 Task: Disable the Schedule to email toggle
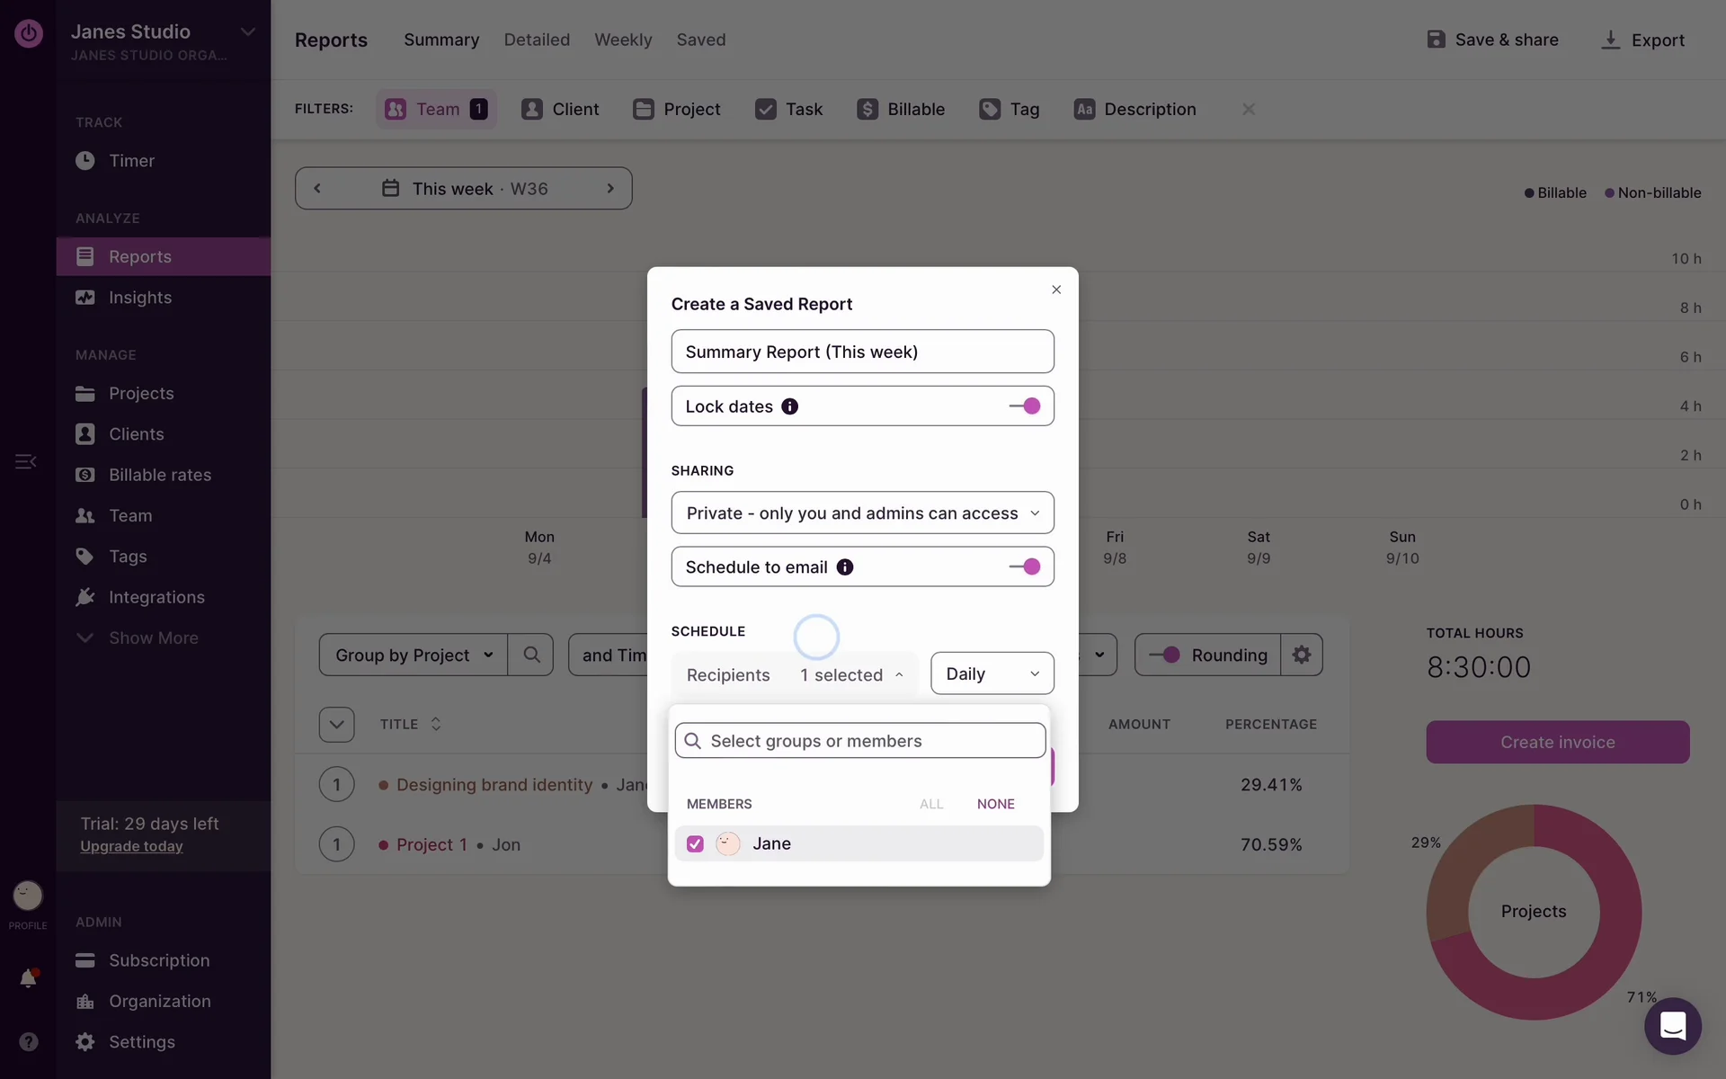[x=1024, y=567]
